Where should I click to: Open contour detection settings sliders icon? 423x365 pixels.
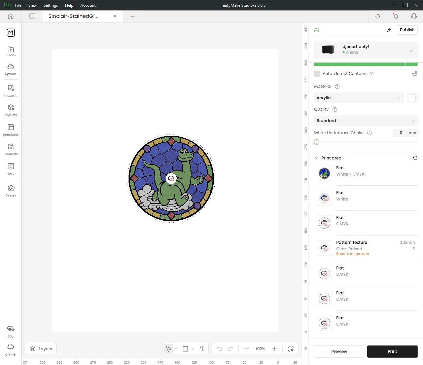pyautogui.click(x=414, y=74)
